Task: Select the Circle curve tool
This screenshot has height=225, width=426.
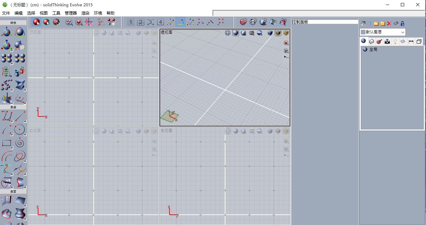Action: [20, 129]
